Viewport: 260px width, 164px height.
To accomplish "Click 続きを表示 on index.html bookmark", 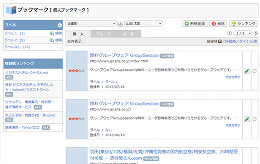I will (233, 77).
